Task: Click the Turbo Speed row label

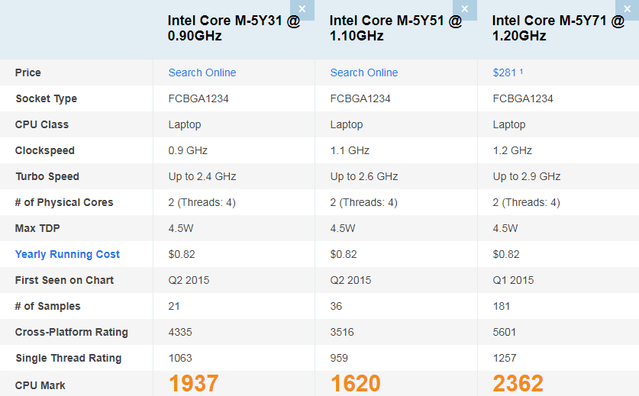Action: (47, 176)
